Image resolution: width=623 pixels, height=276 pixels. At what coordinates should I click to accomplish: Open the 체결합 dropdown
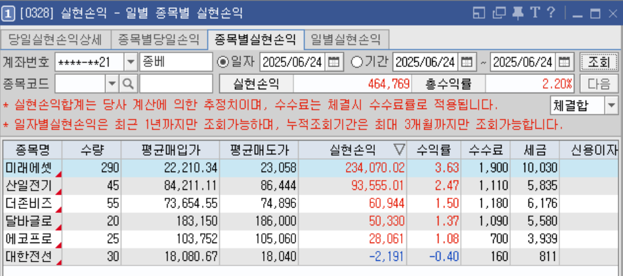[x=611, y=105]
